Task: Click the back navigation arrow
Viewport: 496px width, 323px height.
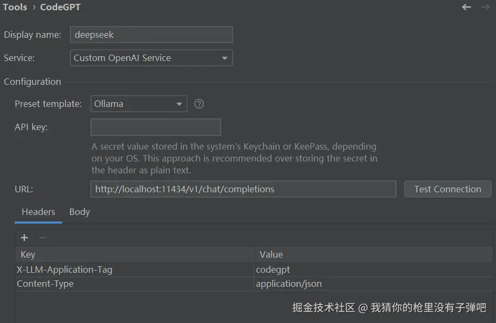Action: (466, 7)
